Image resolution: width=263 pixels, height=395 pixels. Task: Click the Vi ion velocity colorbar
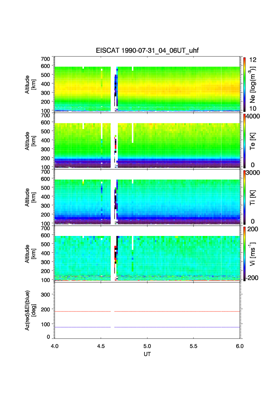[x=244, y=253]
